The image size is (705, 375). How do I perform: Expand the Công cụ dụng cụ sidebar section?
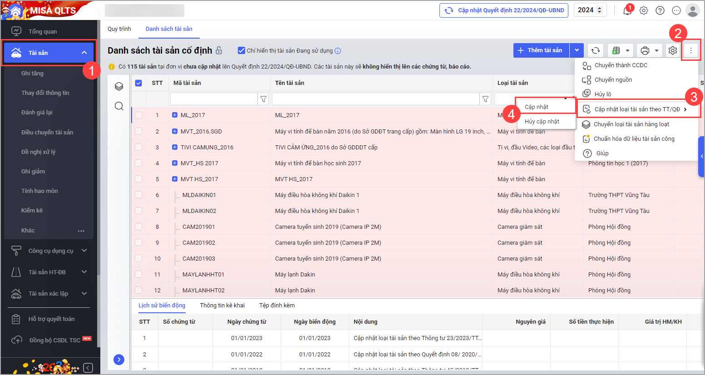tap(84, 251)
